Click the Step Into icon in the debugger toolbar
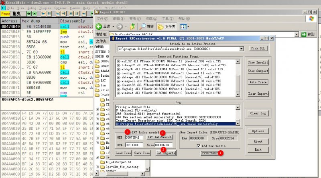The height and width of the screenshot is (178, 321). [58, 14]
